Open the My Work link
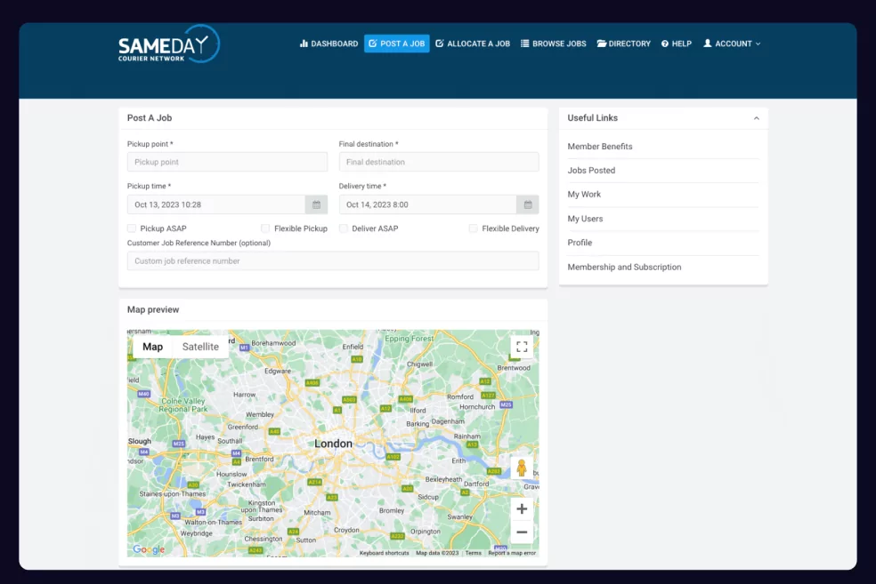Viewport: 876px width, 584px height. 584,194
